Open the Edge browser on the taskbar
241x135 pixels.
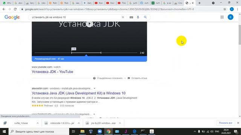pos(134,132)
